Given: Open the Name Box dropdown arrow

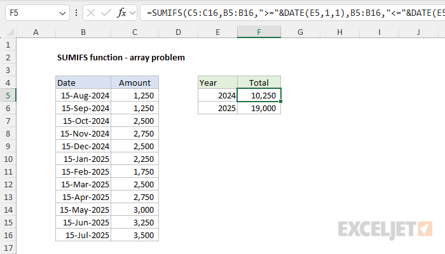Looking at the screenshot, I should [62, 13].
